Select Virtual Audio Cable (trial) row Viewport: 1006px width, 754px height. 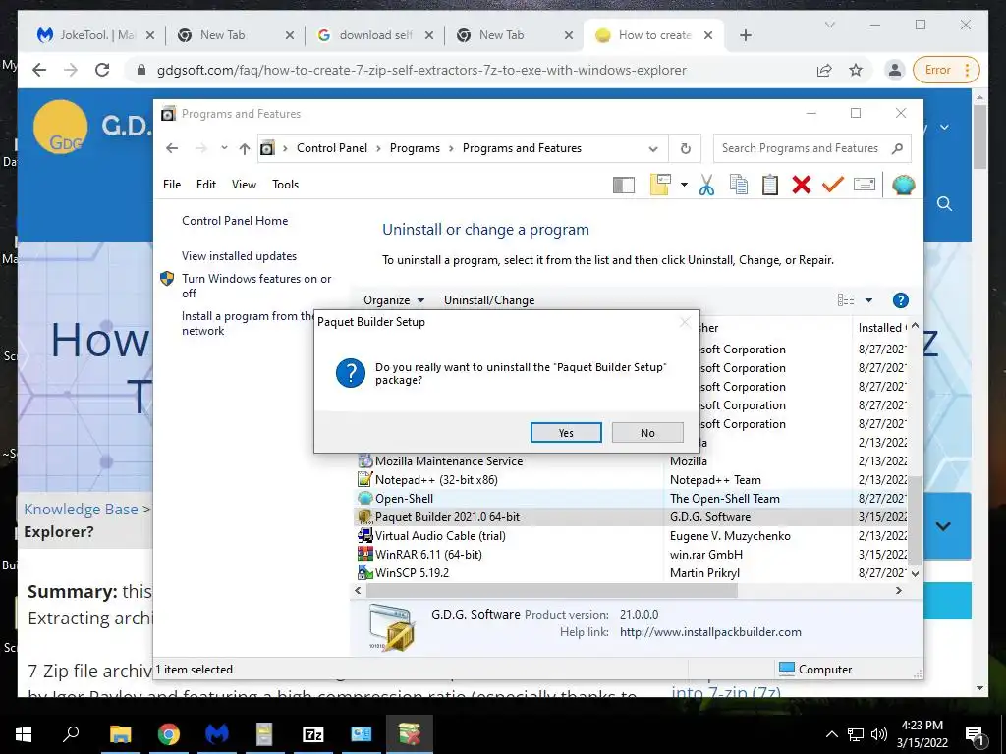pos(632,535)
